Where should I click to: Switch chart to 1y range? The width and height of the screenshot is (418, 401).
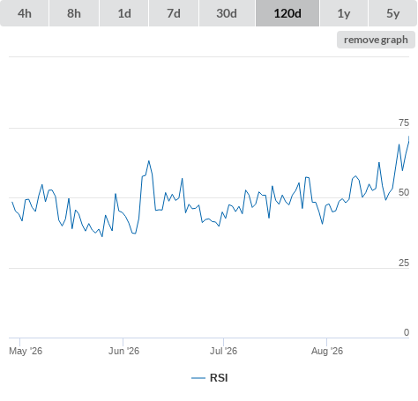(x=344, y=13)
